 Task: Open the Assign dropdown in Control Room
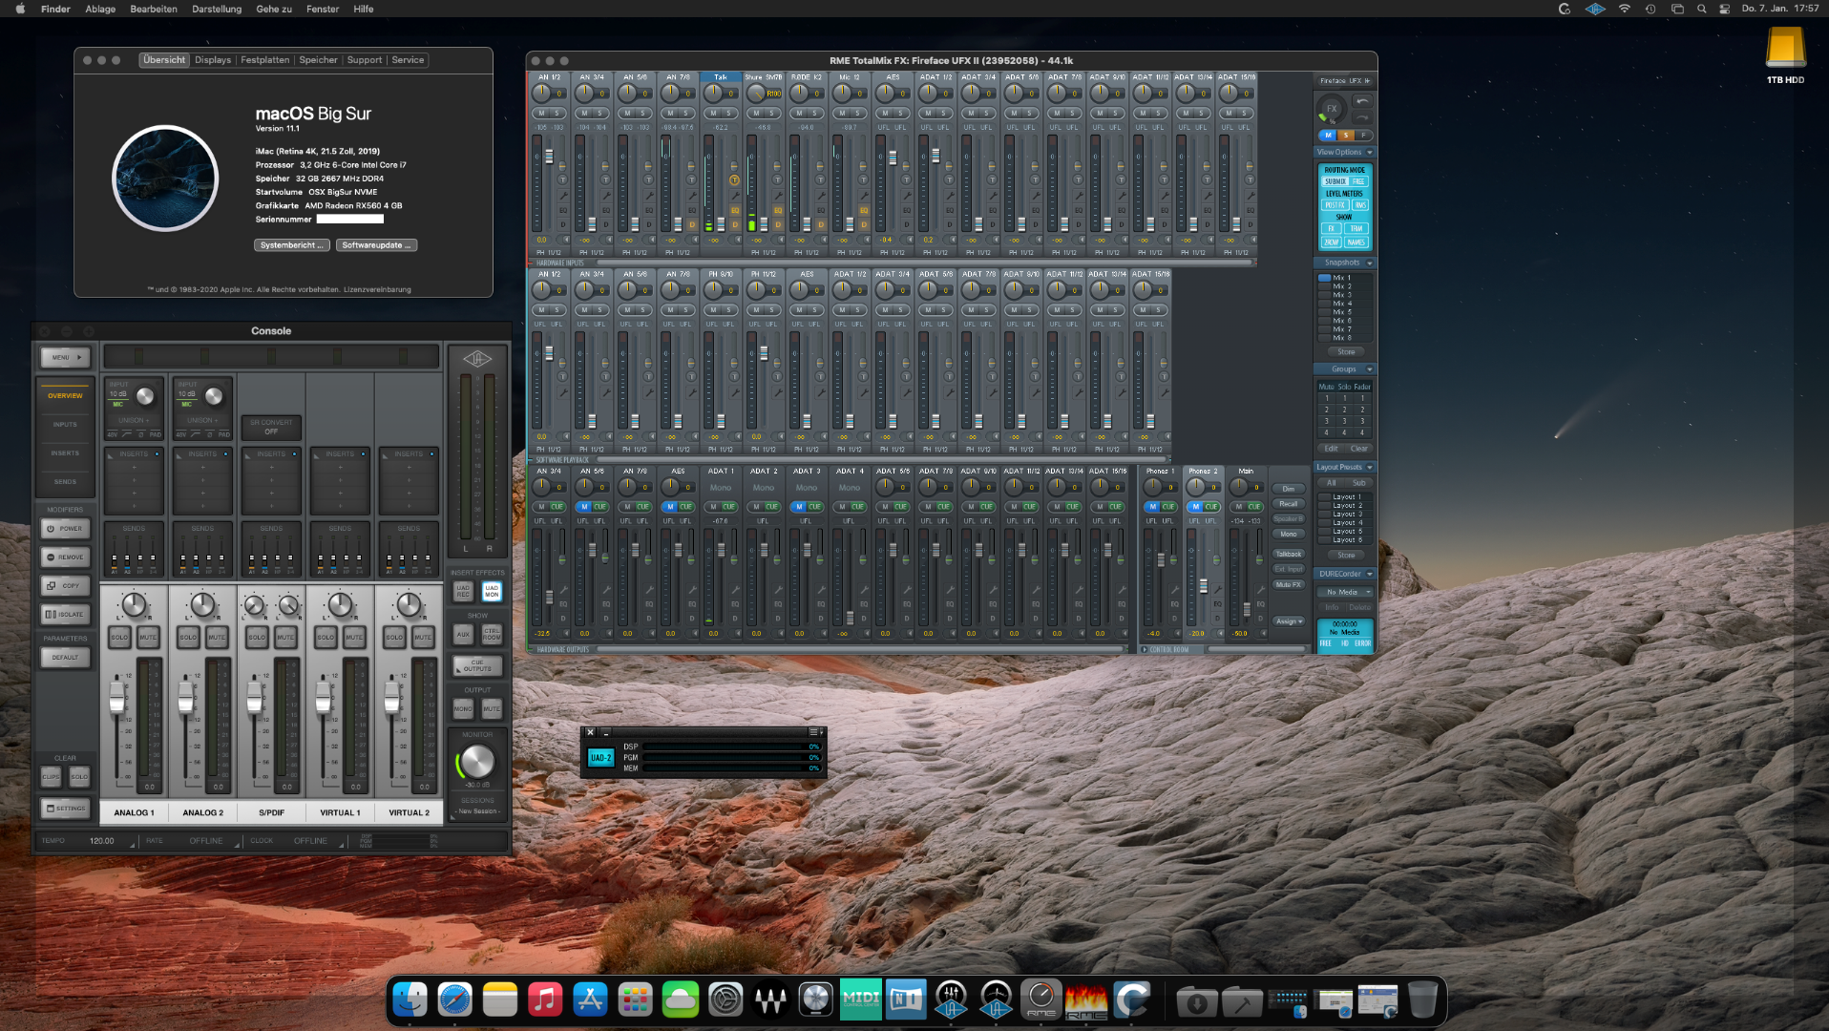pyautogui.click(x=1288, y=621)
